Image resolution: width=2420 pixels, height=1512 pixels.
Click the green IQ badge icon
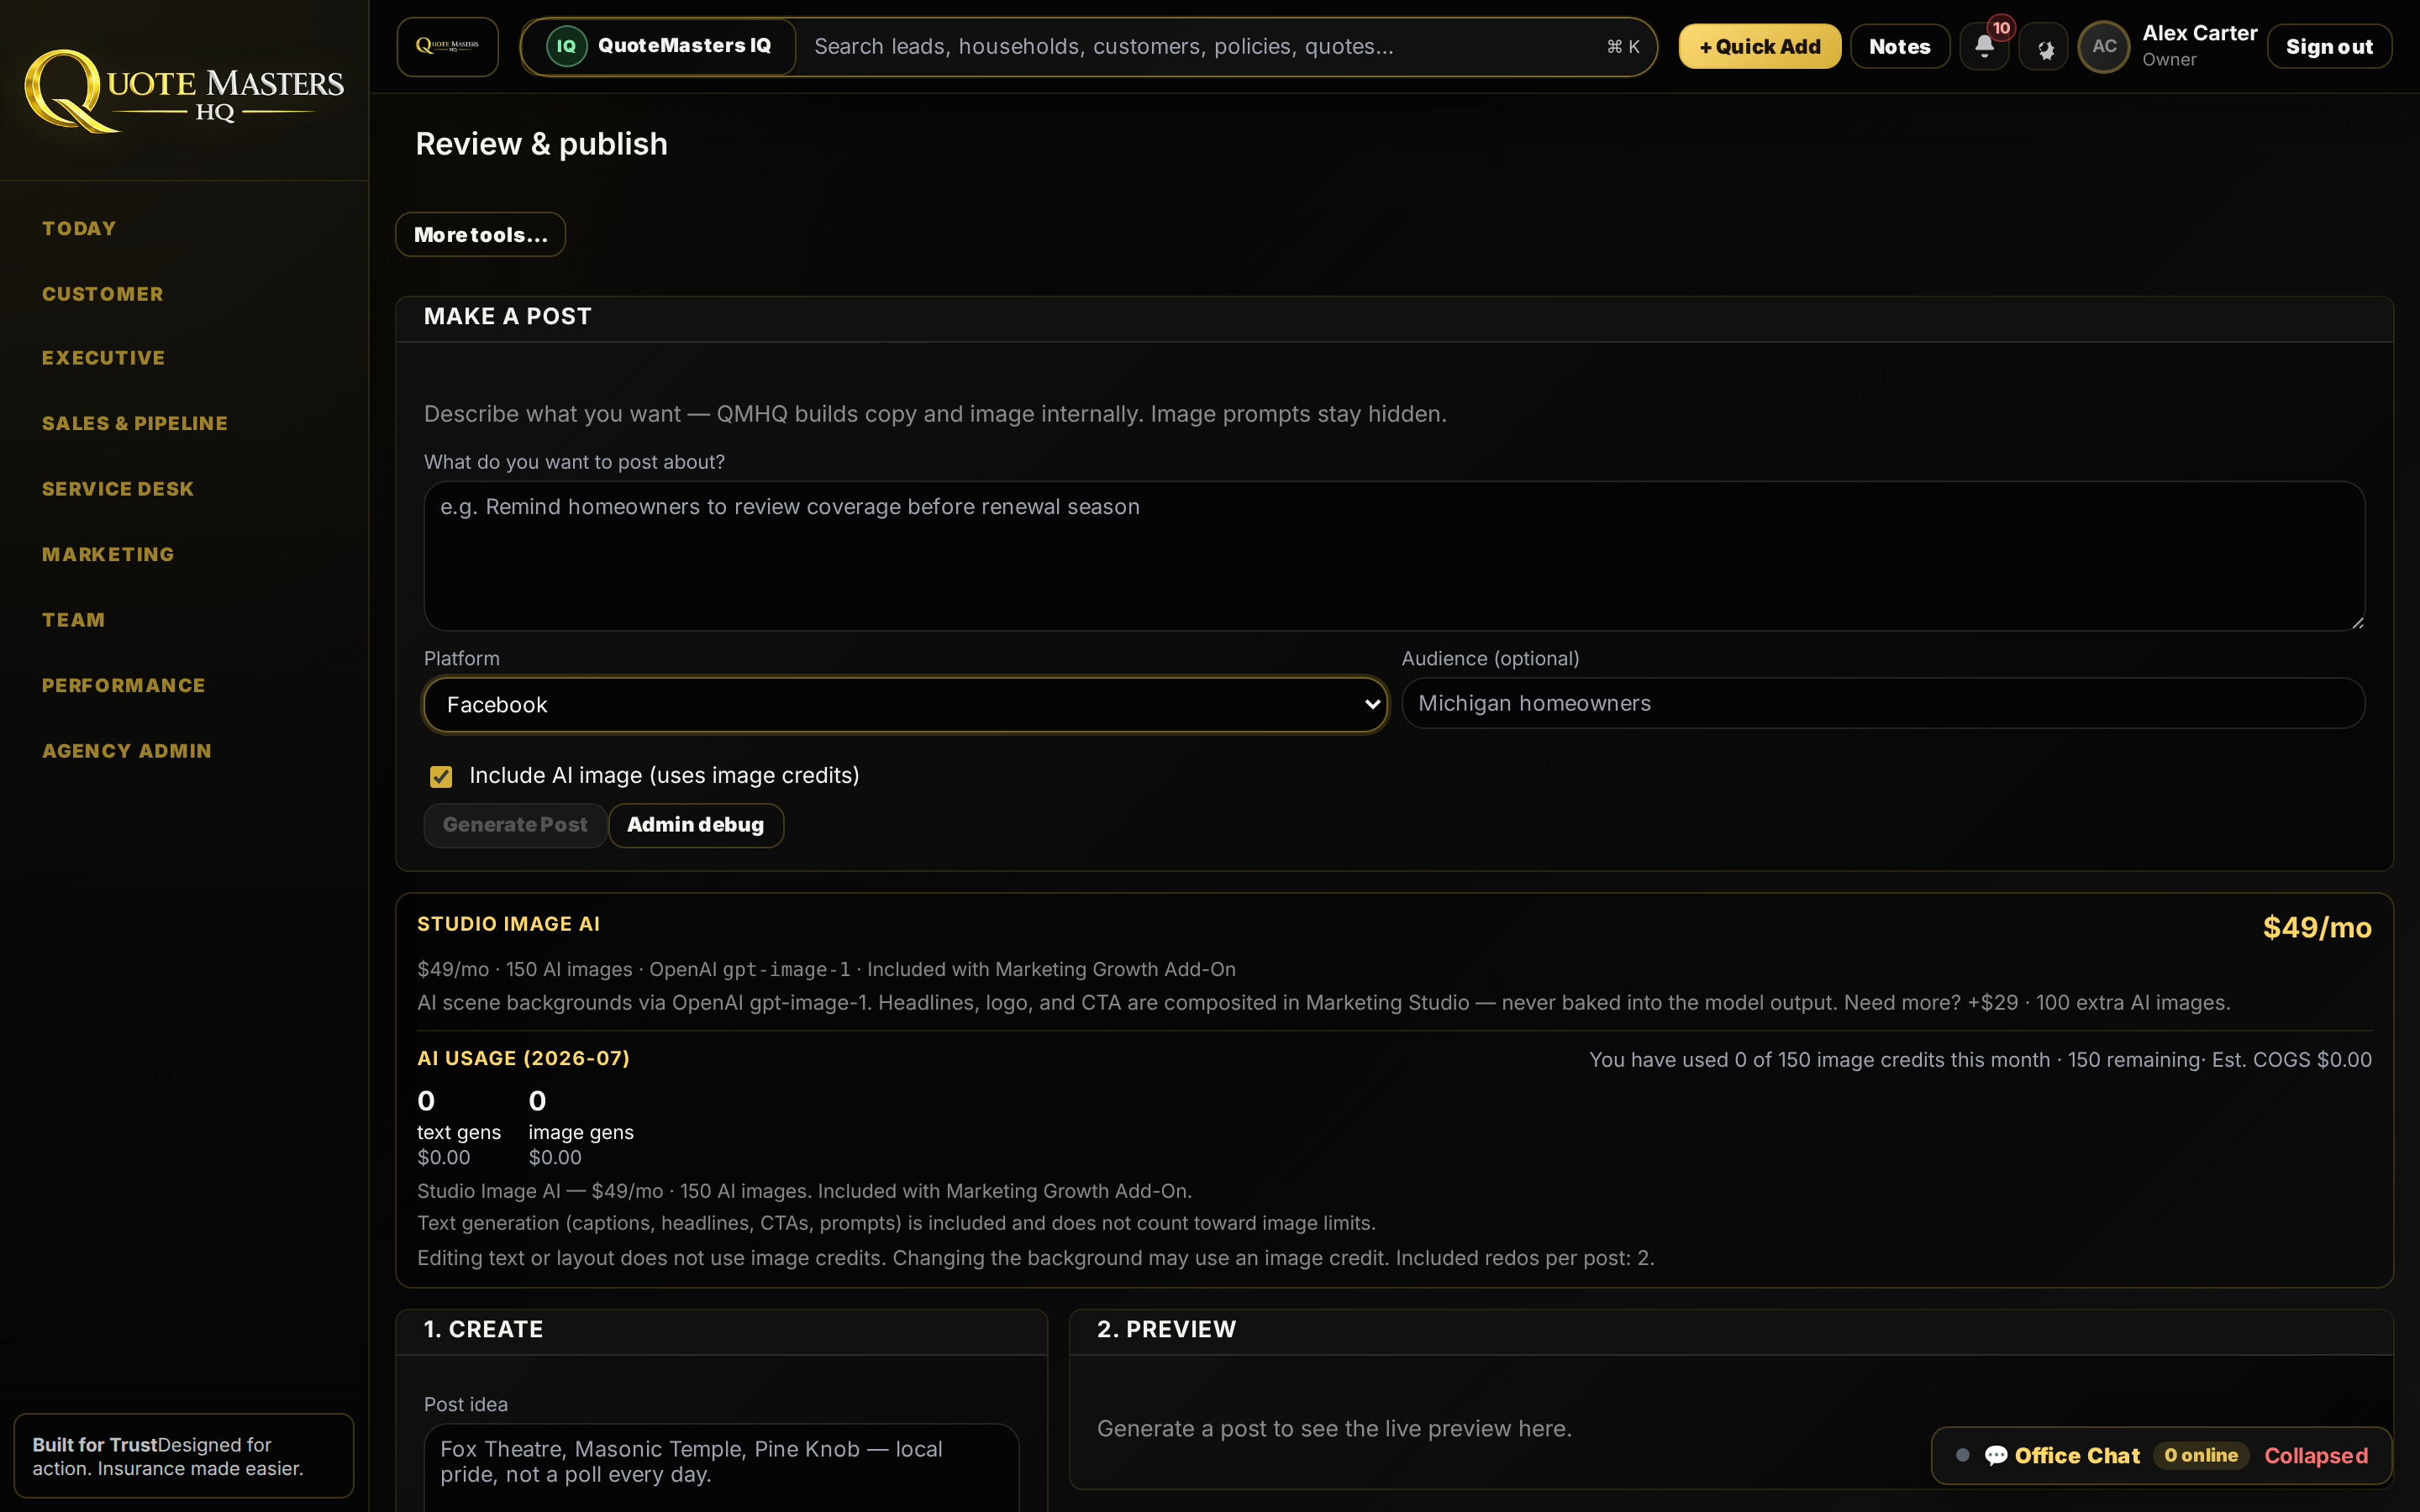566,46
